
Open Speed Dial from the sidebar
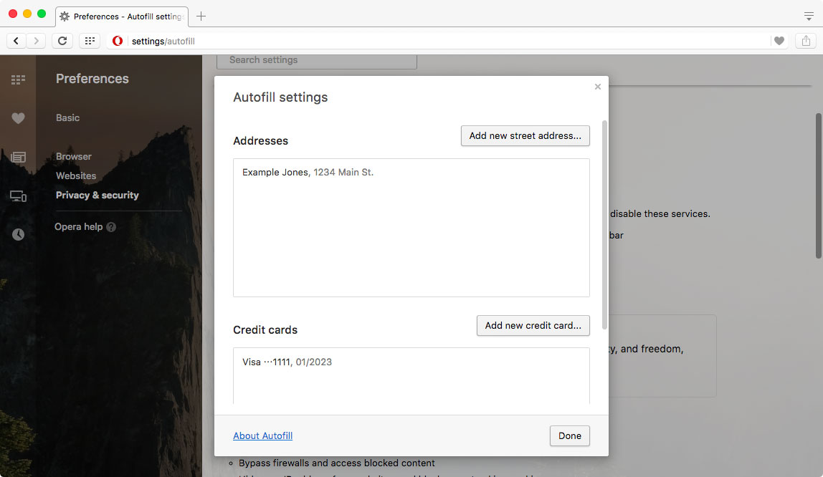pyautogui.click(x=18, y=79)
